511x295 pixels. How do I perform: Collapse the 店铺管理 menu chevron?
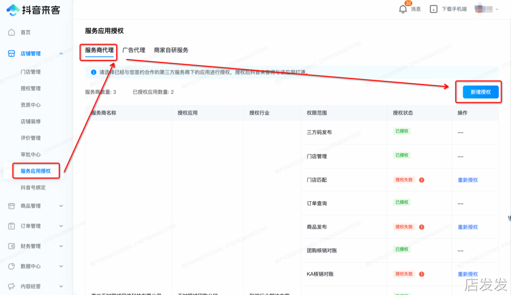(61, 54)
